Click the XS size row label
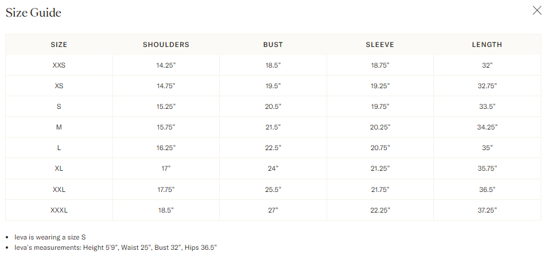This screenshot has height=271, width=551. [x=59, y=86]
